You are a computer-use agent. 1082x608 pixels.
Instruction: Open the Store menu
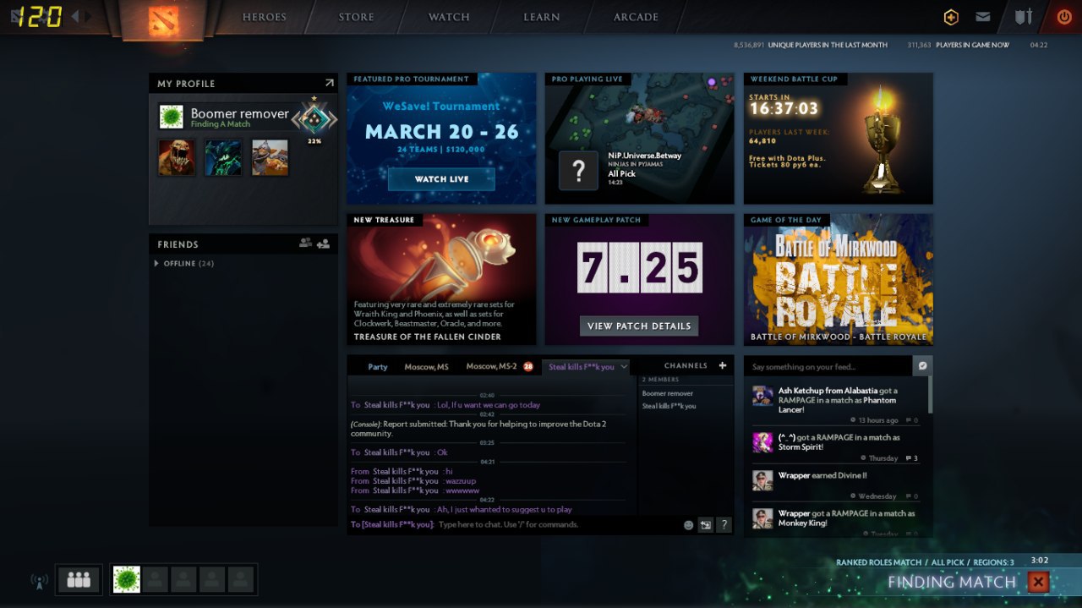click(357, 17)
